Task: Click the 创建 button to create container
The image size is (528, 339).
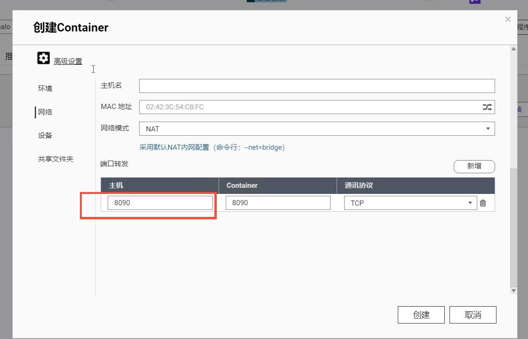Action: pyautogui.click(x=421, y=315)
